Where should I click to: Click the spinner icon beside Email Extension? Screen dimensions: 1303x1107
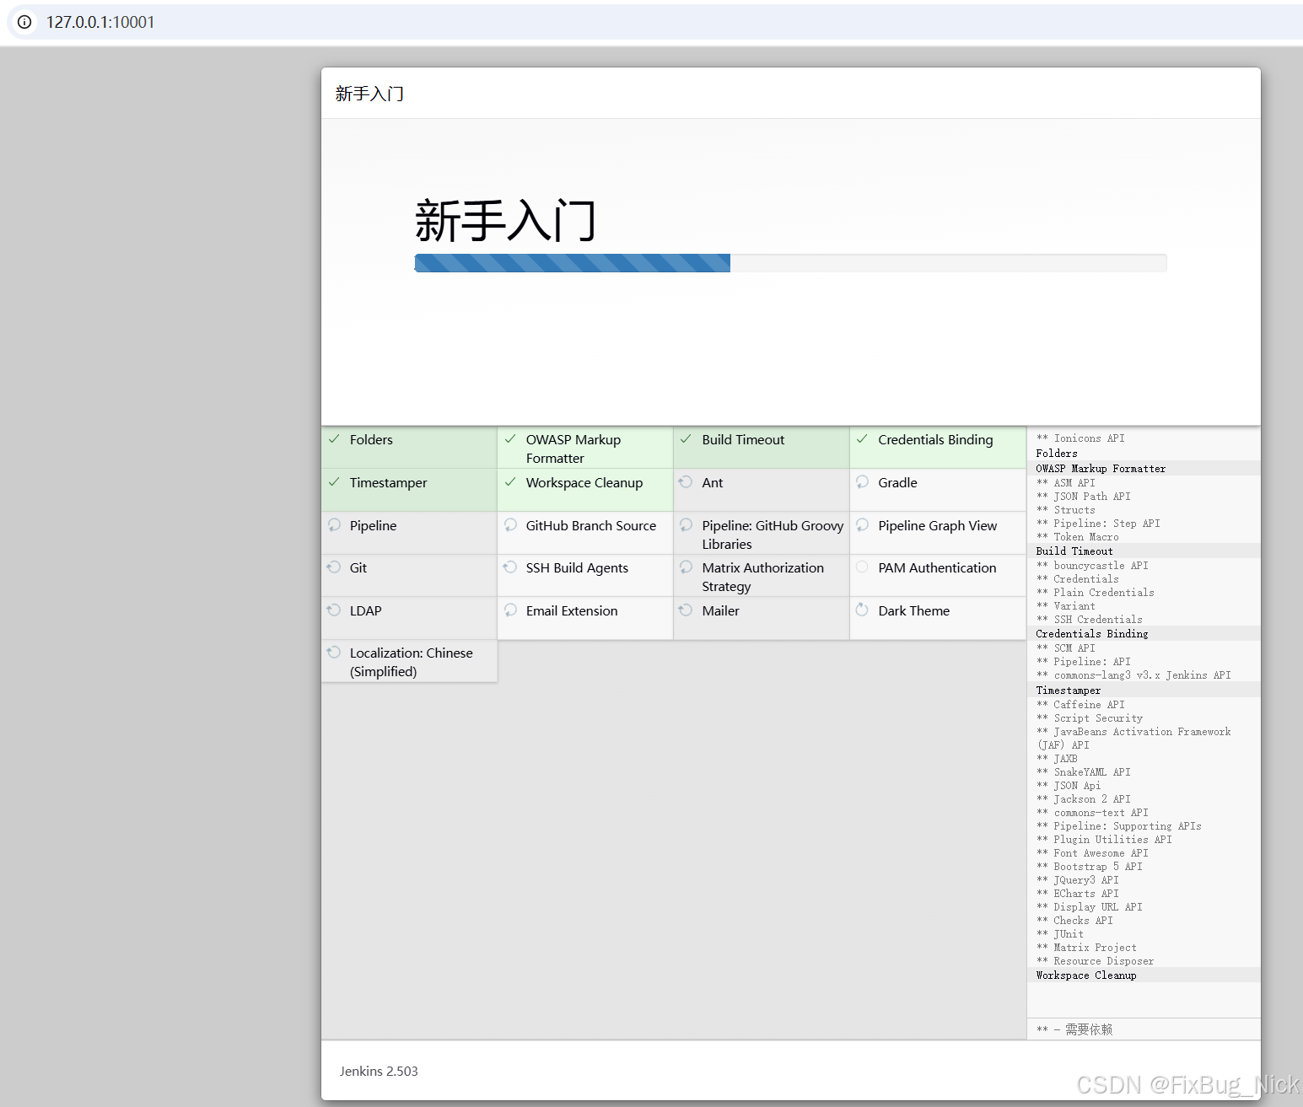(510, 610)
